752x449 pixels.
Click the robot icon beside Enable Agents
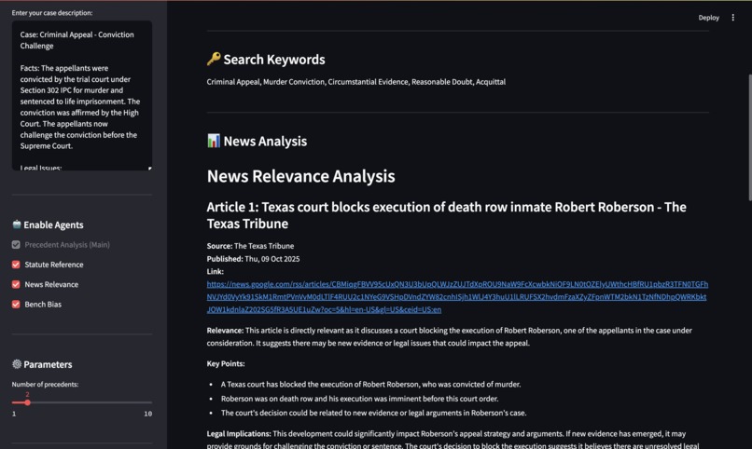[16, 224]
